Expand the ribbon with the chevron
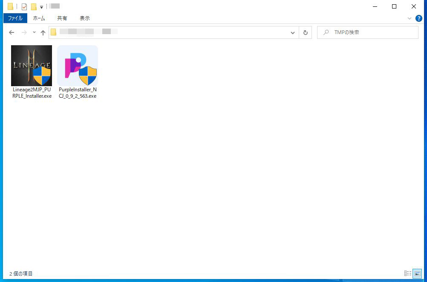 pyautogui.click(x=409, y=18)
